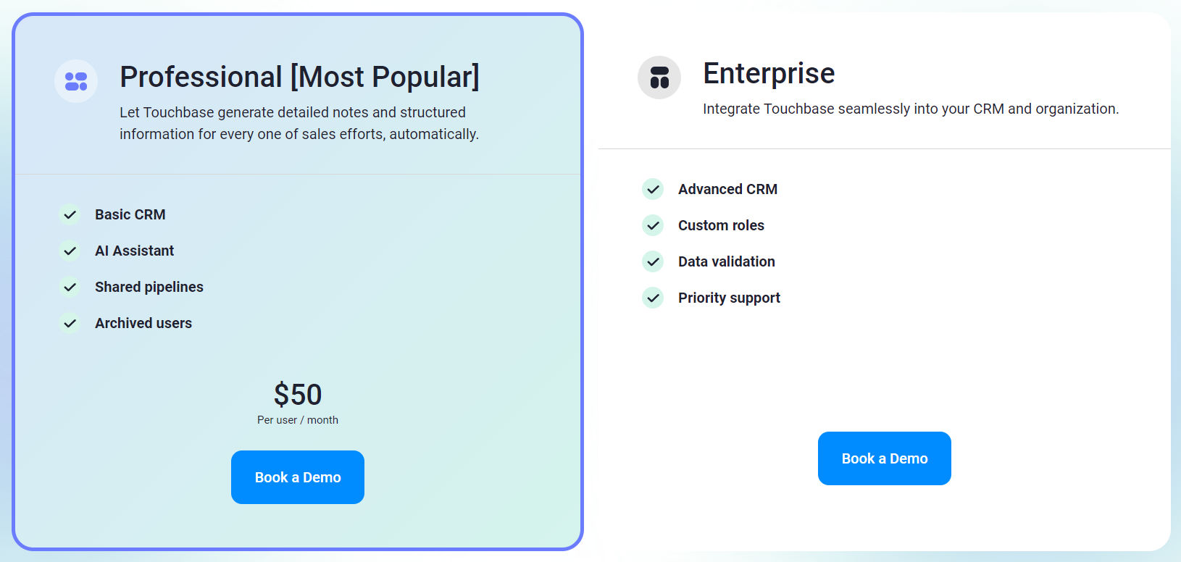Click the Professional plan description paragraph
Image resolution: width=1181 pixels, height=562 pixels.
pyautogui.click(x=299, y=123)
